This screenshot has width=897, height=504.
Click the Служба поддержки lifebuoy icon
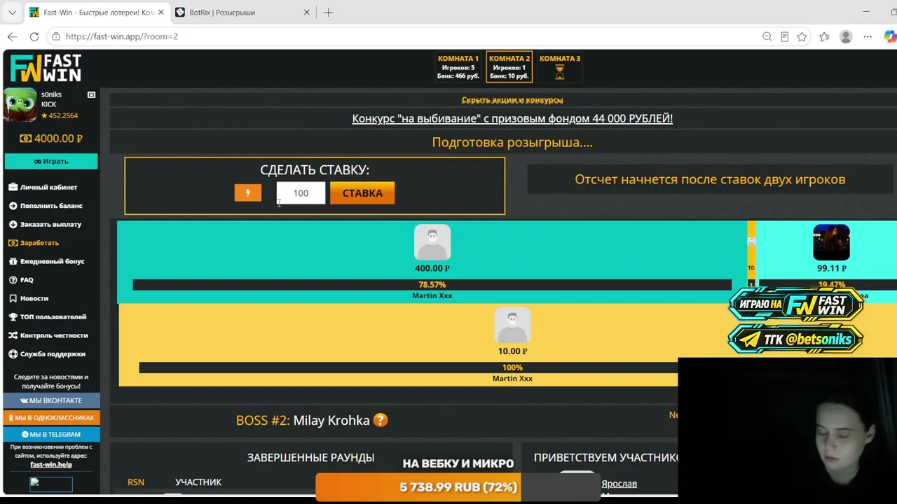click(13, 354)
